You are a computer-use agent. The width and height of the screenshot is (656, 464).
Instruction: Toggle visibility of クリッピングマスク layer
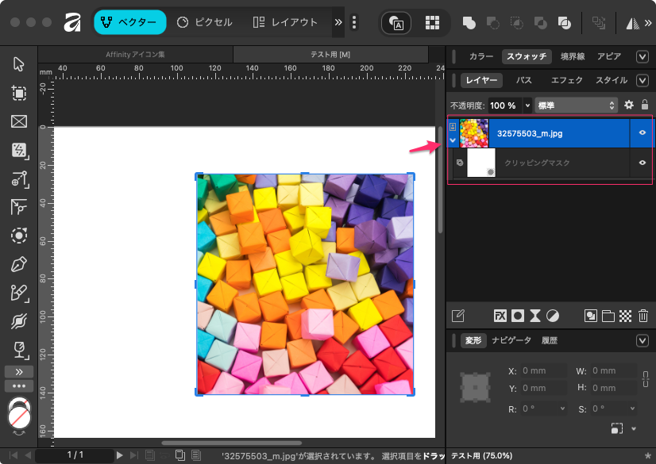coord(642,163)
